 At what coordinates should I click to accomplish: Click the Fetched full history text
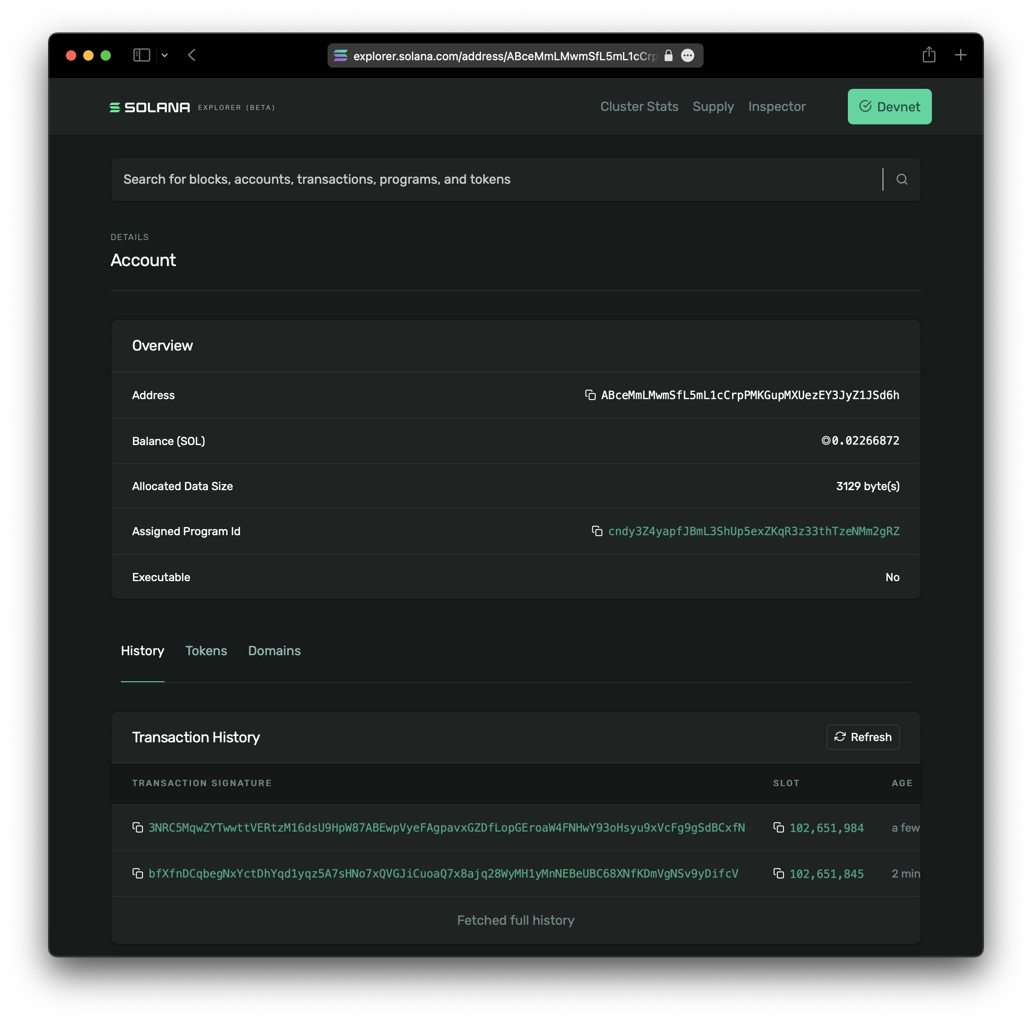click(x=516, y=920)
